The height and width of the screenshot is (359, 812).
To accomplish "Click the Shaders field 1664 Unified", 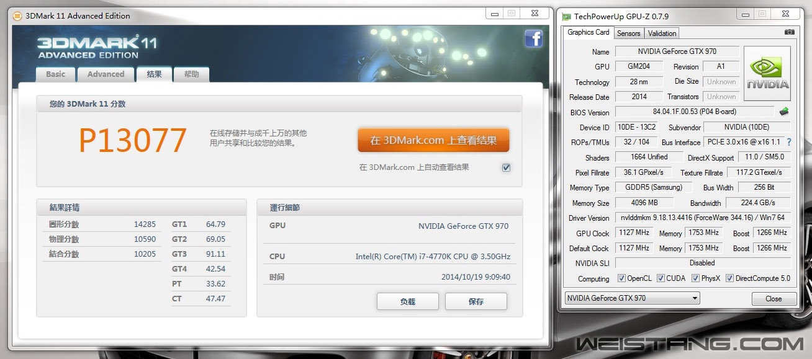I will tap(649, 157).
